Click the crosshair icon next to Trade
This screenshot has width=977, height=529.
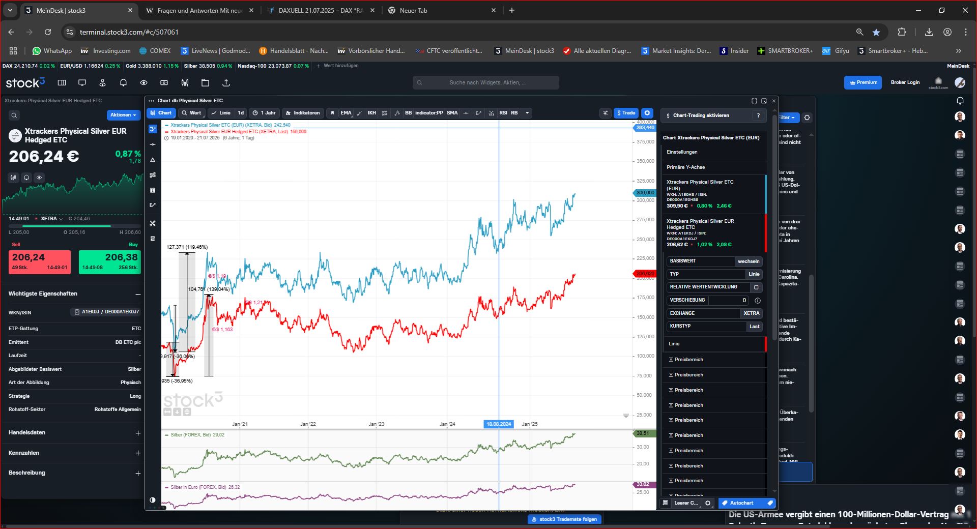click(x=605, y=113)
